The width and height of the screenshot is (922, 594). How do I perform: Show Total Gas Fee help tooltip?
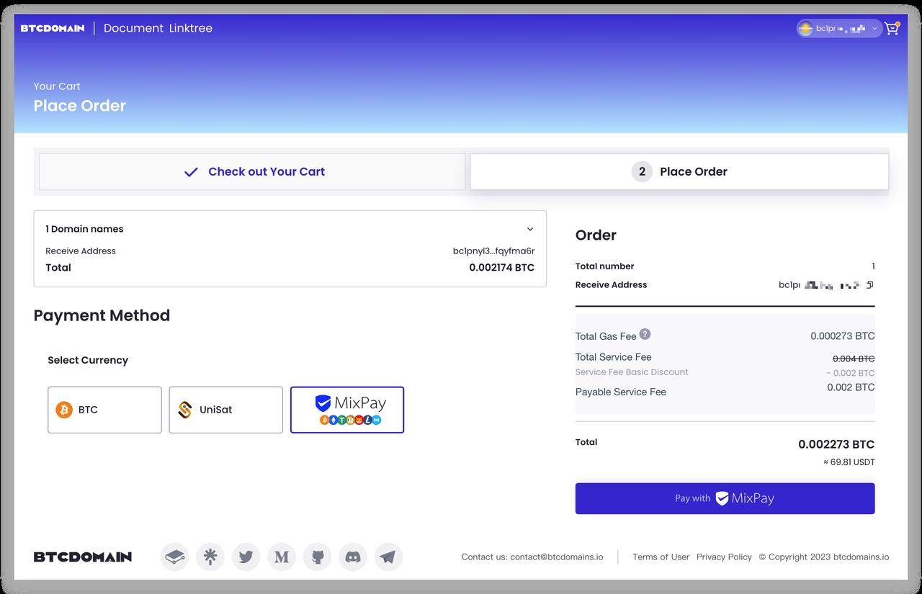(645, 334)
